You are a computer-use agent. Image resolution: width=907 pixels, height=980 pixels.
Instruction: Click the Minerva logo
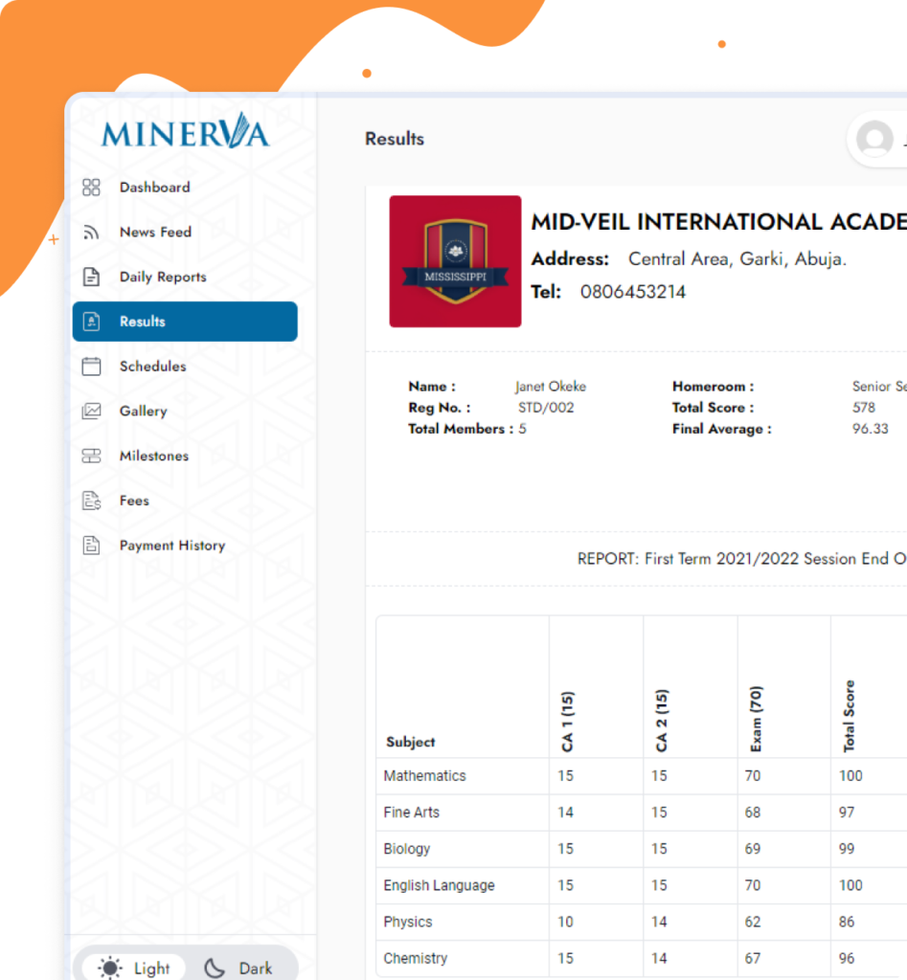[186, 131]
